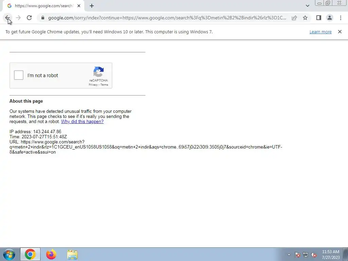Click the reCAPTCHA logo
Image resolution: width=348 pixels, height=261 pixels.
coord(99,72)
